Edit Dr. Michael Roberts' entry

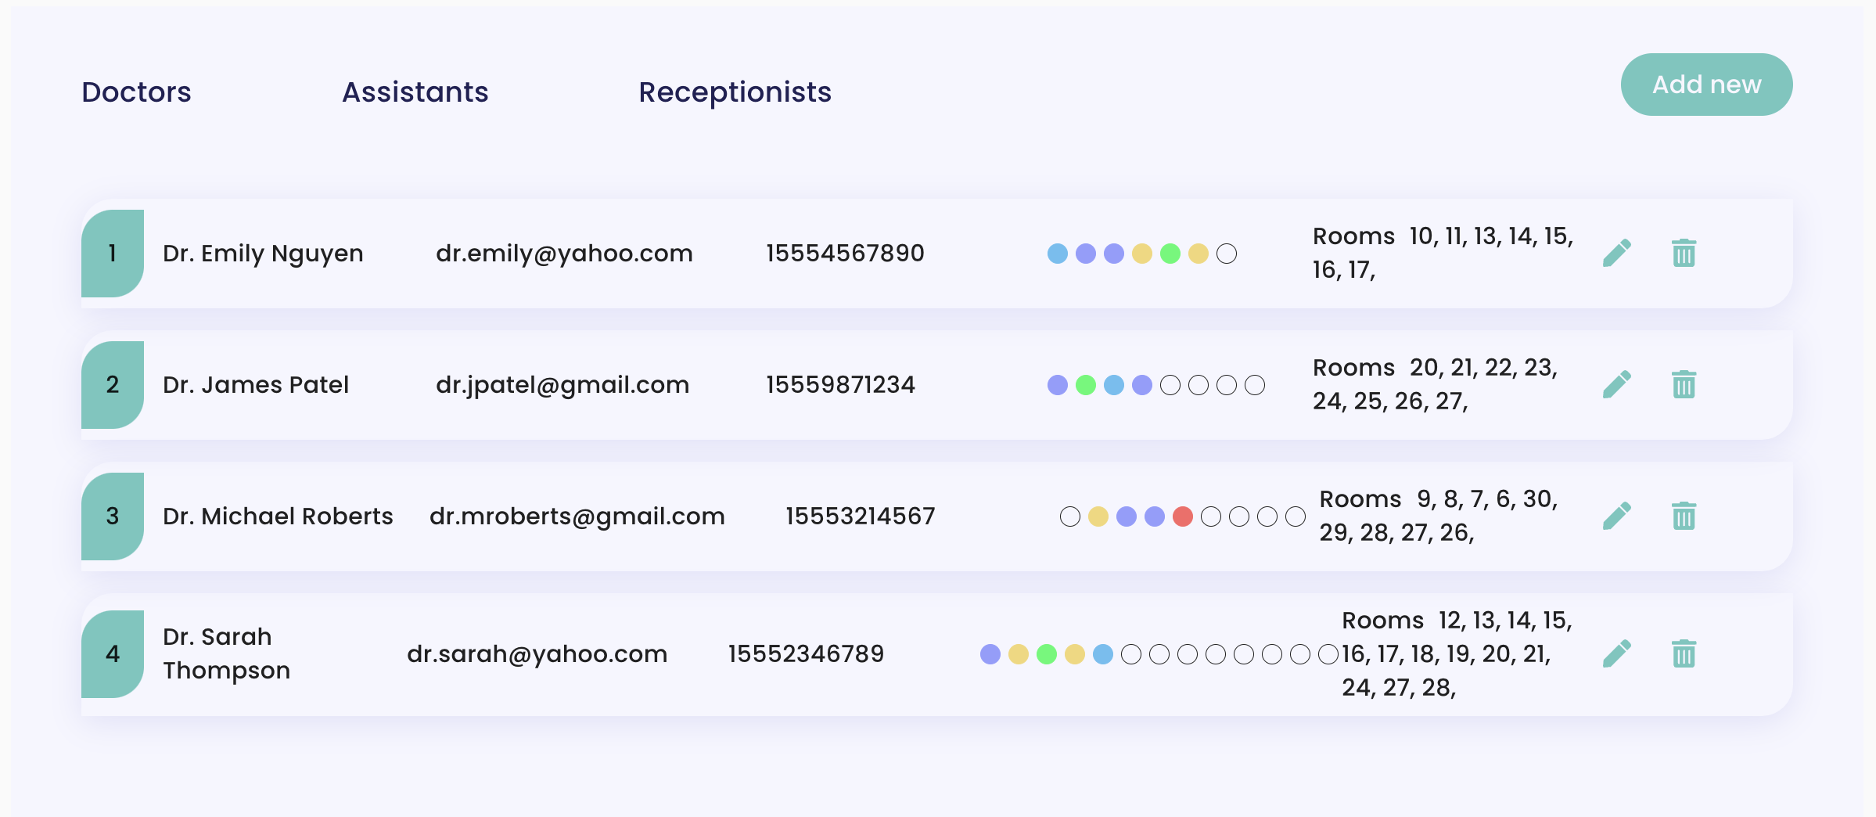[1617, 516]
